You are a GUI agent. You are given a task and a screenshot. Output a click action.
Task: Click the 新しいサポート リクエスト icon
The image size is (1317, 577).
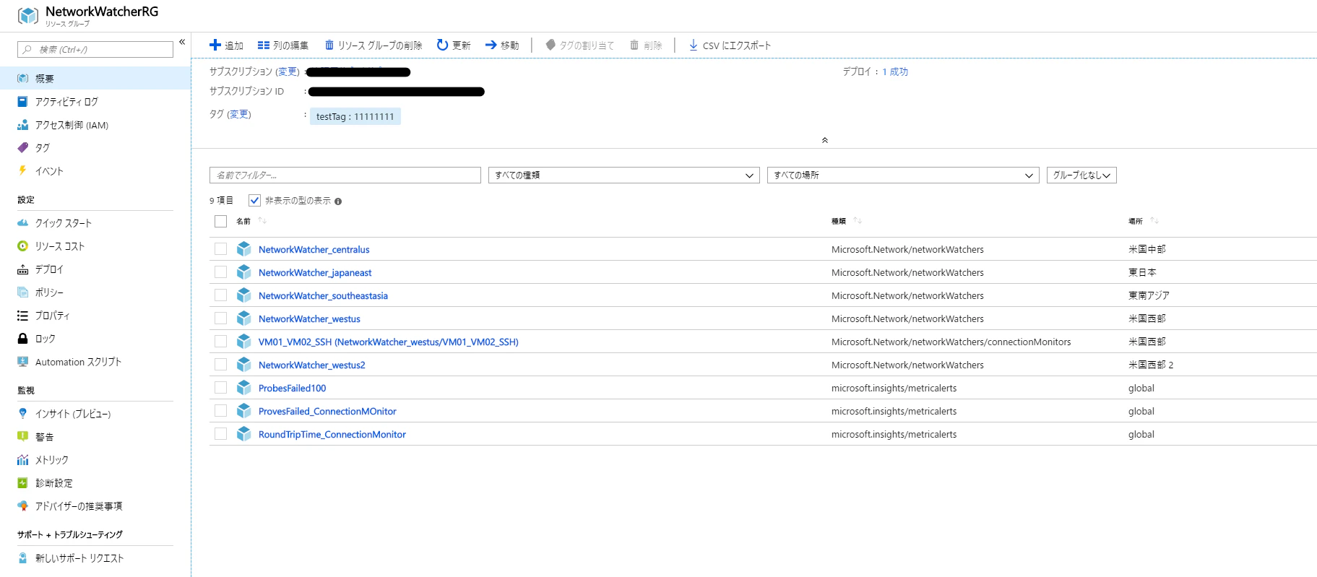click(x=23, y=558)
